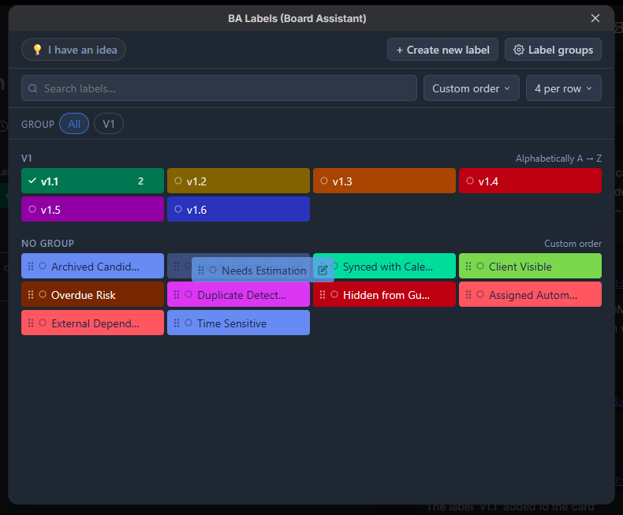The height and width of the screenshot is (515, 623).
Task: Select the V1 group filter chip
Action: (109, 124)
